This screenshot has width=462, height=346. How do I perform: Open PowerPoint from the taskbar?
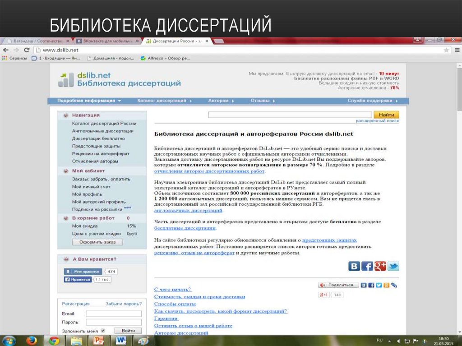pos(98,341)
